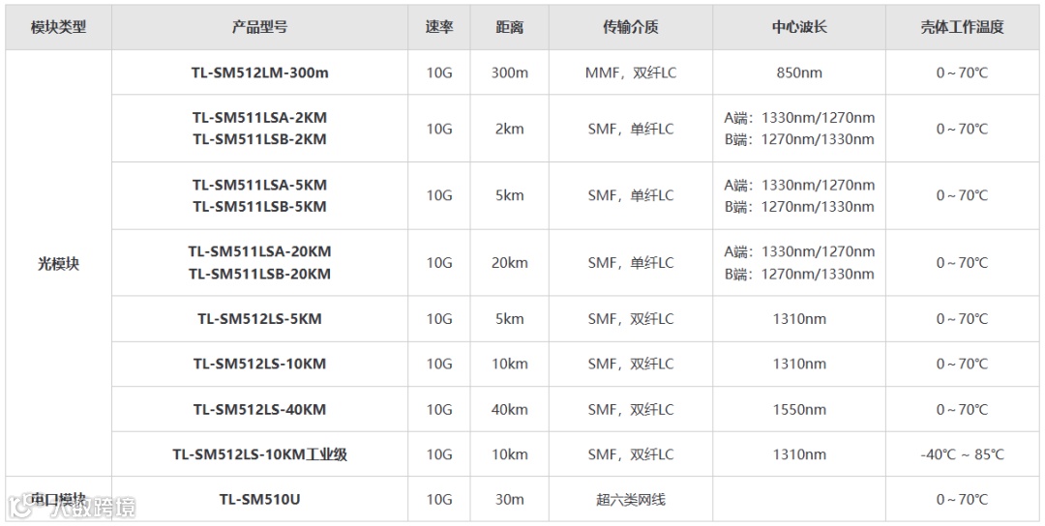Click the 产品型号 column header
The height and width of the screenshot is (526, 1045).
(x=260, y=27)
